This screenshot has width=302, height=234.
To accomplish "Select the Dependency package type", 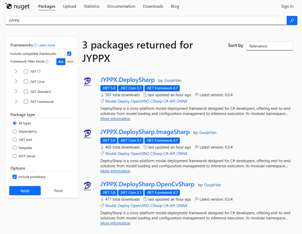I will point(15,131).
